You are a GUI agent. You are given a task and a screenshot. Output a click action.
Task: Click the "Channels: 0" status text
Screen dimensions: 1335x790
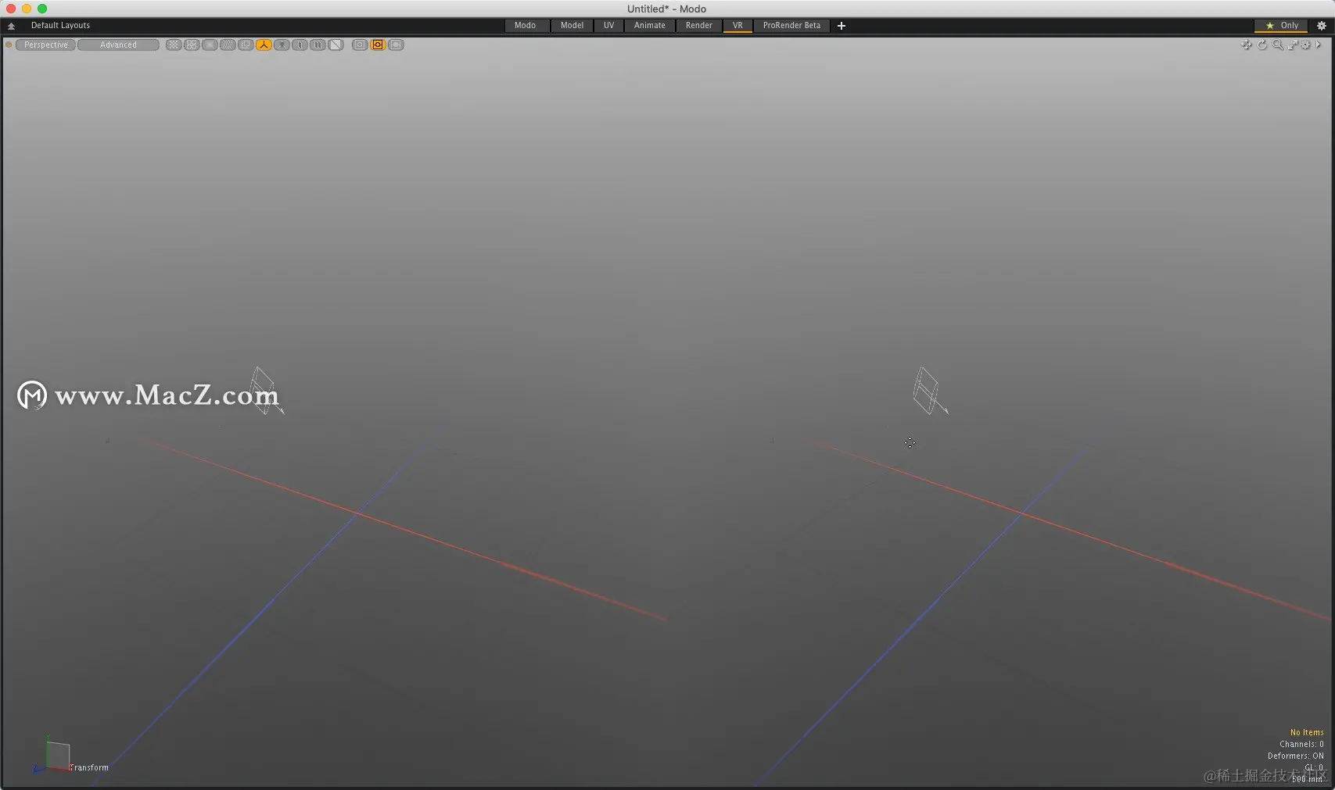pos(1301,744)
